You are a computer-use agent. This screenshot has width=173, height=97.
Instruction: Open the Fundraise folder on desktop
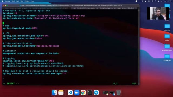[167, 27]
